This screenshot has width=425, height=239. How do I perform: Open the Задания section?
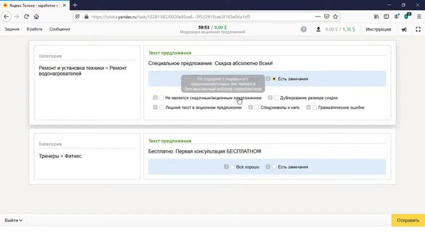[x=12, y=29]
